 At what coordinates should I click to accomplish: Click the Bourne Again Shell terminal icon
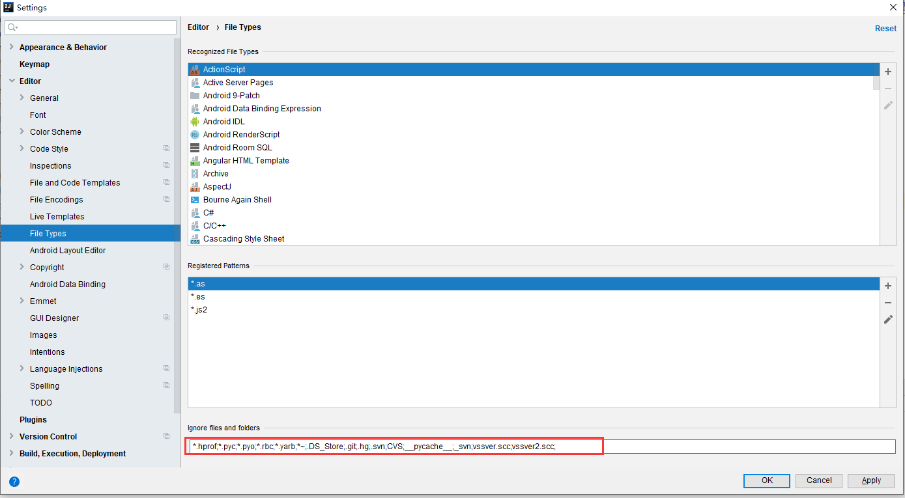(195, 200)
